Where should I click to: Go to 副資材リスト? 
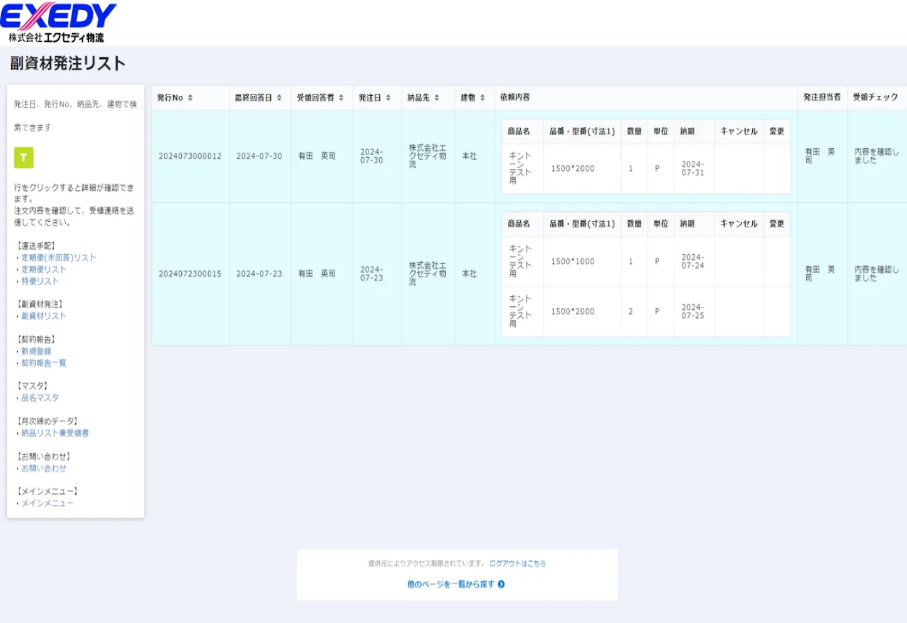click(x=43, y=316)
